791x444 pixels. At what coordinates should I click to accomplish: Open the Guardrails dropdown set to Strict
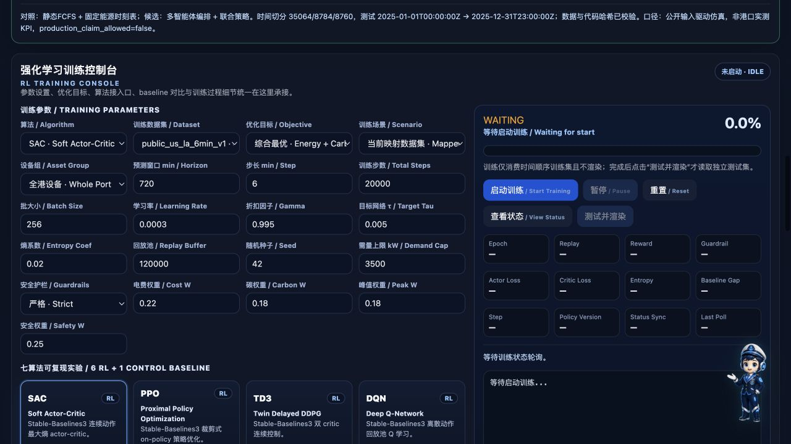point(74,303)
